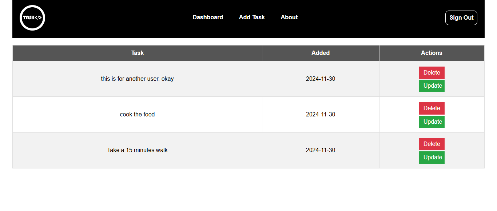Open the About page link
Screen dimensions: 497x211
[289, 17]
